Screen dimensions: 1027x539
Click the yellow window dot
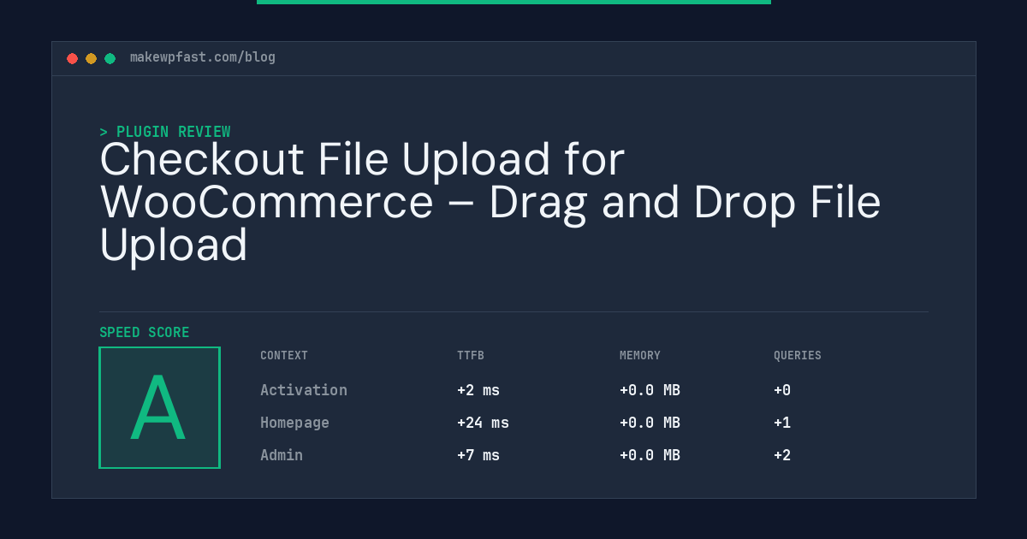pos(92,59)
